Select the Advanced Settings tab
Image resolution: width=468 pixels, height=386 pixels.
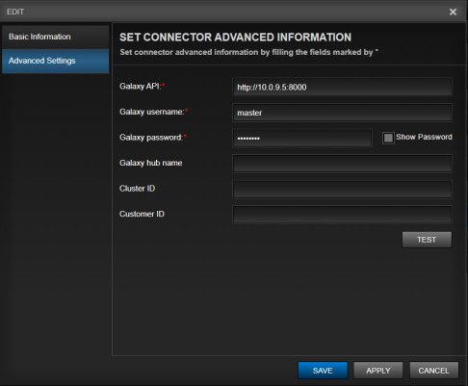55,61
